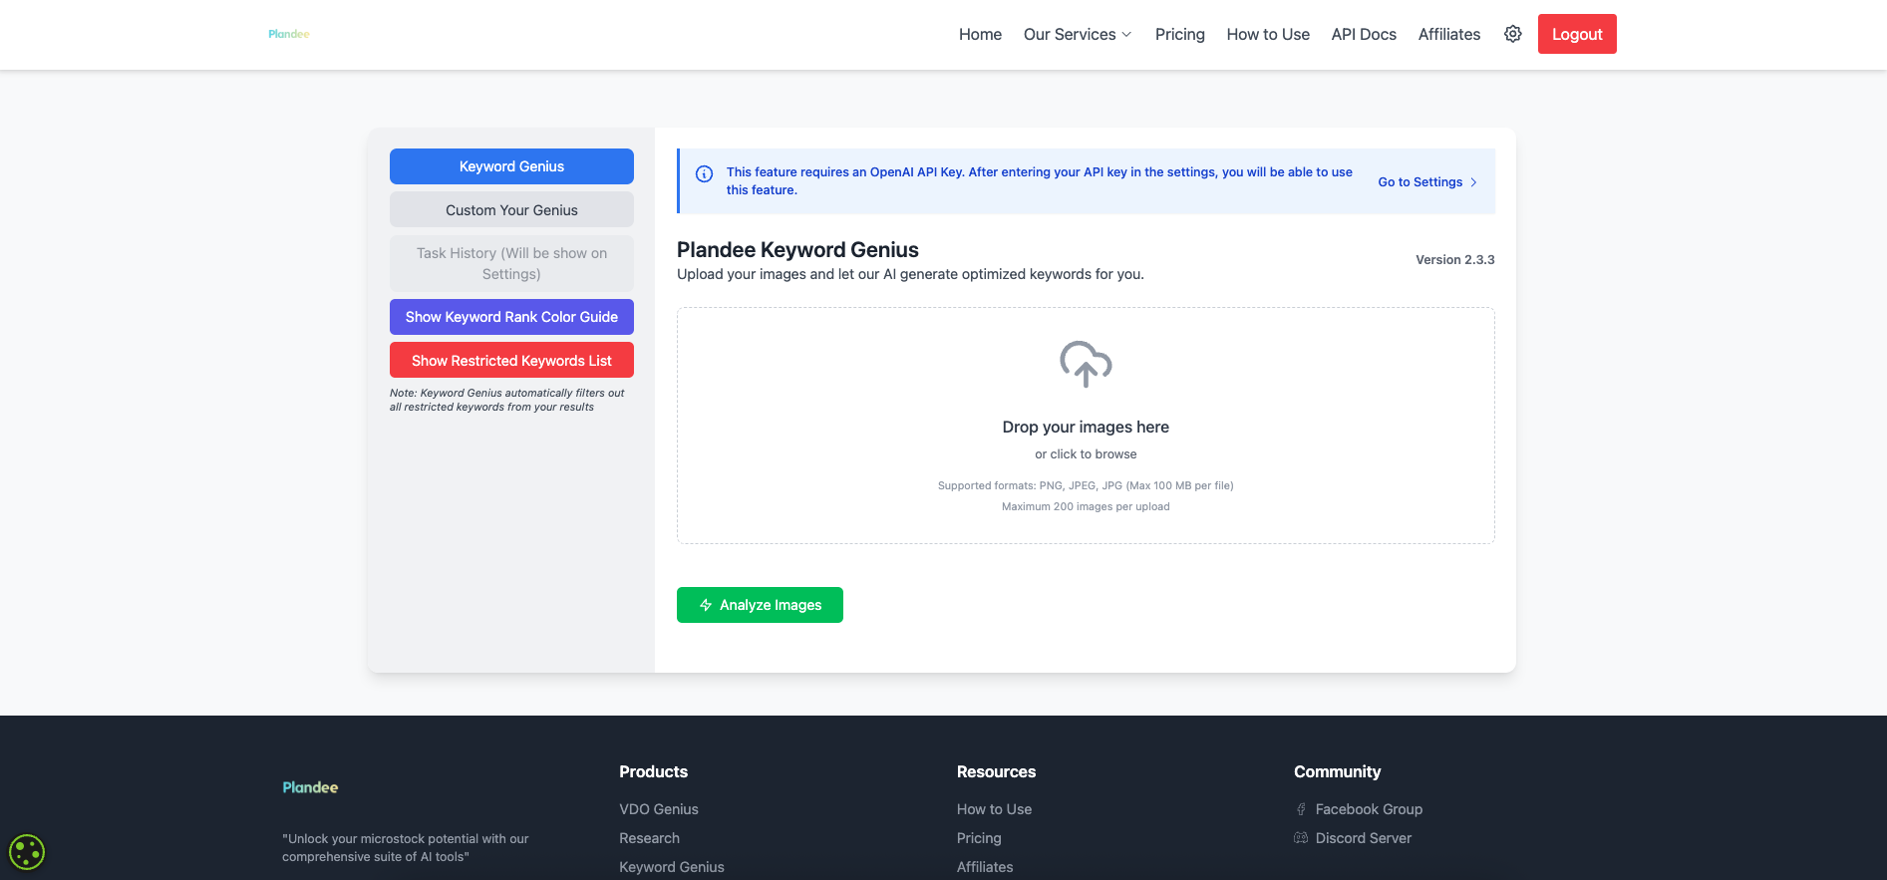Show Keyword Rank Color Guide
Screen dimensions: 1887x880
(x=511, y=317)
